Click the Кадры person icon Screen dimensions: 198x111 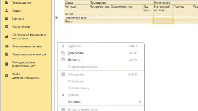[x=6, y=11]
